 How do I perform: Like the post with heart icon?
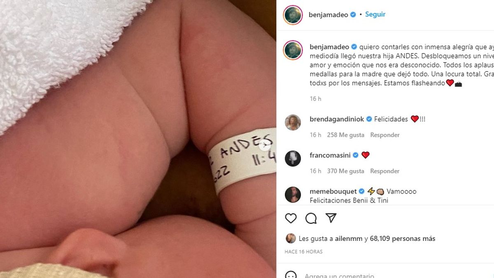(291, 218)
